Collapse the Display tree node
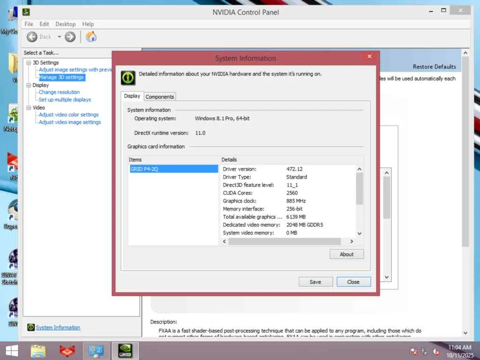This screenshot has height=360, width=480. tap(29, 85)
